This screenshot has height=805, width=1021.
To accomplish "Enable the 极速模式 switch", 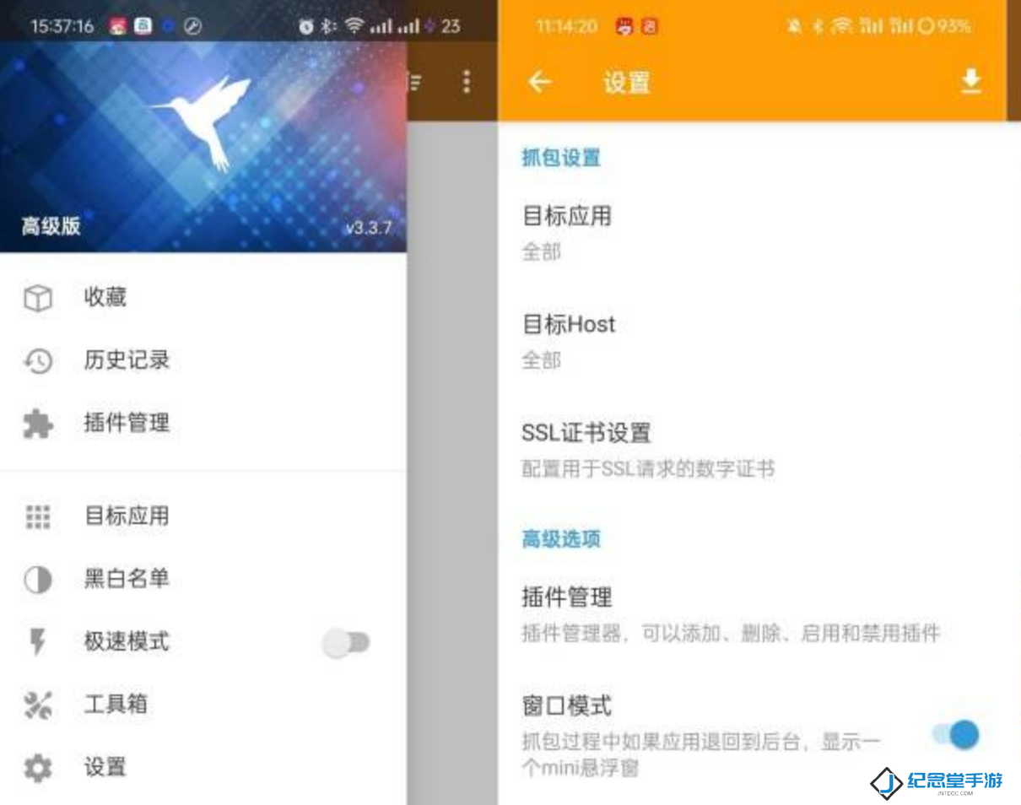I will [346, 644].
